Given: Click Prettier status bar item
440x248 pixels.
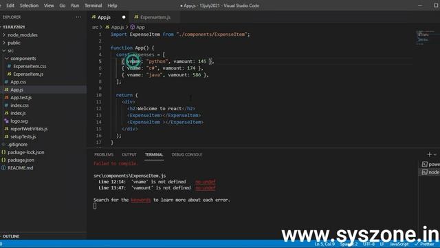Looking at the screenshot, I should pyautogui.click(x=424, y=244).
